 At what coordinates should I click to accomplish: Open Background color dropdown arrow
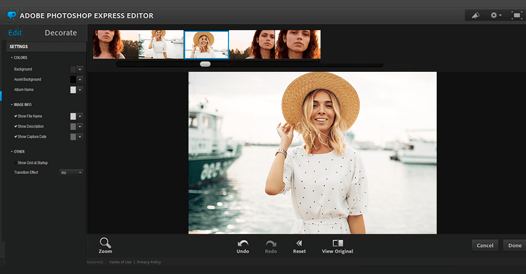tap(80, 70)
